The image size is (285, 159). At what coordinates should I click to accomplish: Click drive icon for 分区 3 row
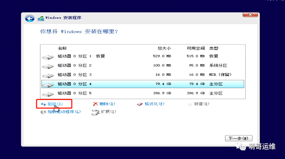click(48, 76)
